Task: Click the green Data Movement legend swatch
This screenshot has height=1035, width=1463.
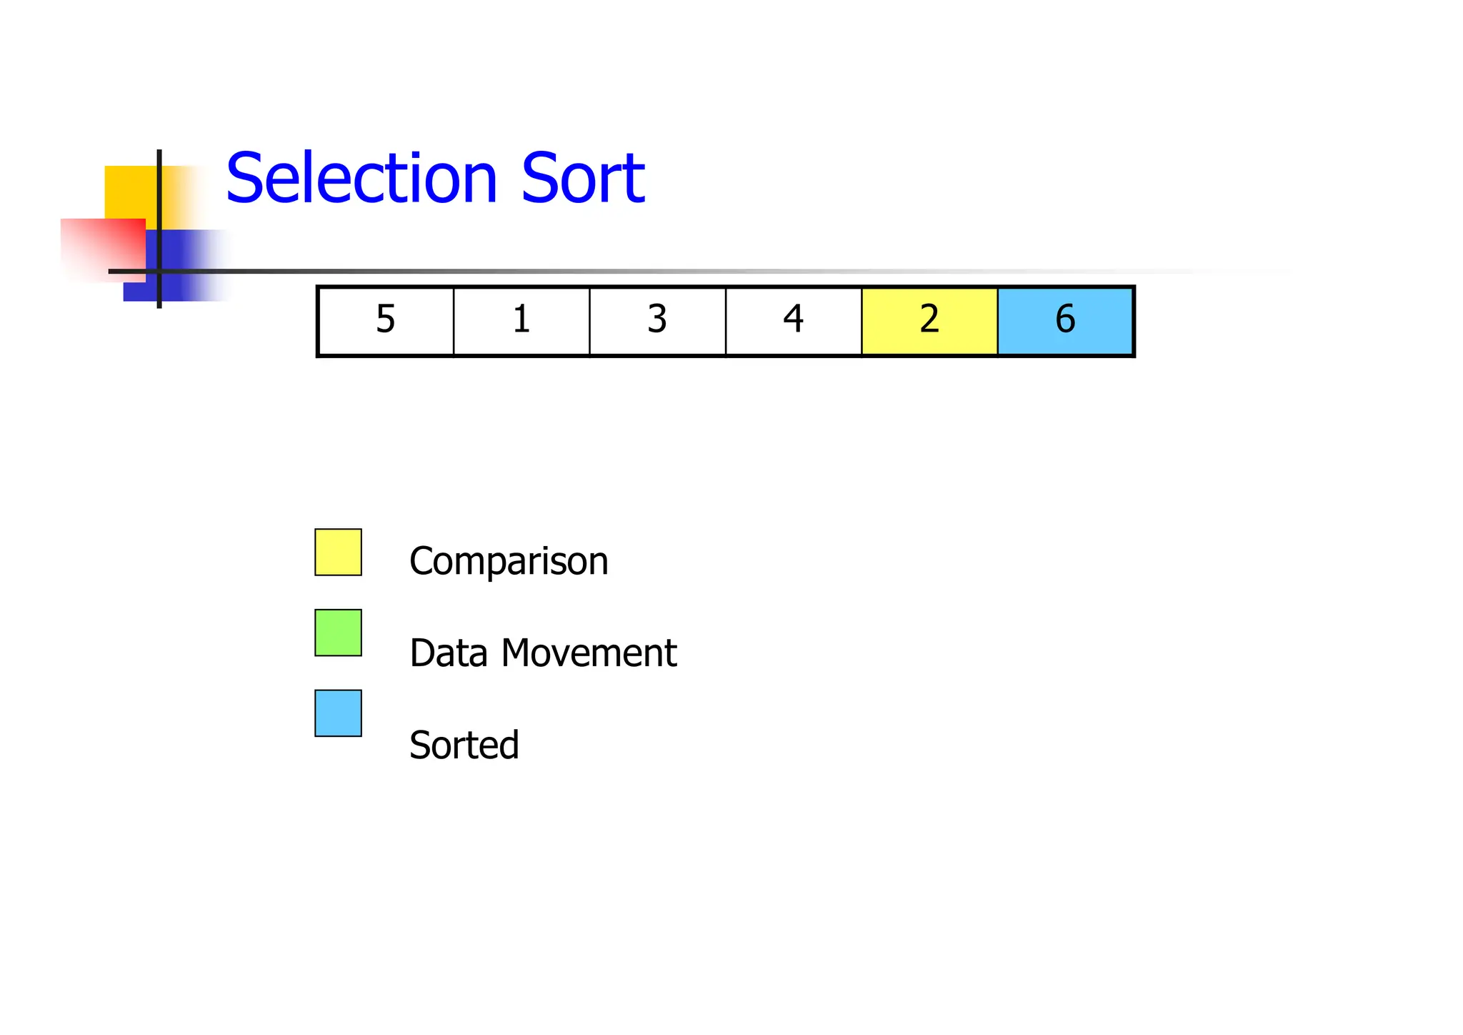Action: tap(338, 633)
